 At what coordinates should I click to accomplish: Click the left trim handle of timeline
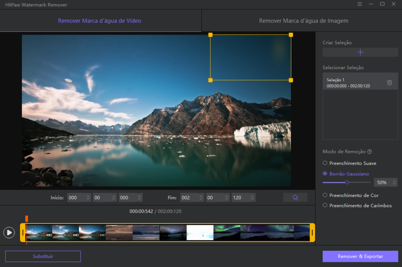[23, 233]
